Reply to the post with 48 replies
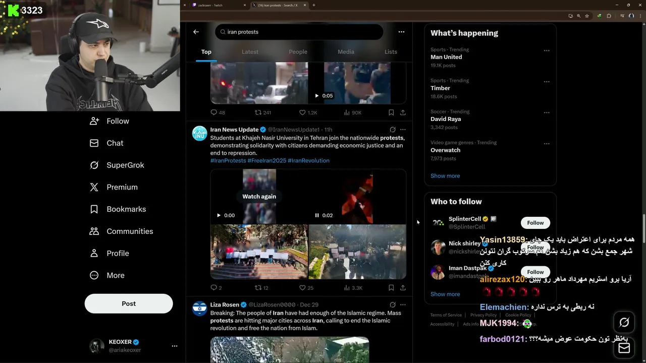The height and width of the screenshot is (363, 646). (x=218, y=112)
